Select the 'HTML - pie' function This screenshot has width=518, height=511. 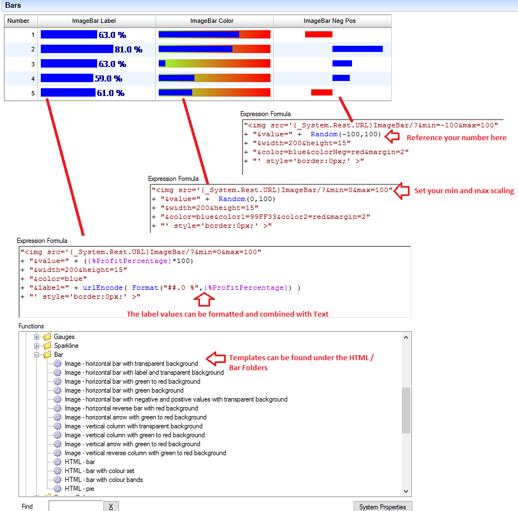coord(79,488)
